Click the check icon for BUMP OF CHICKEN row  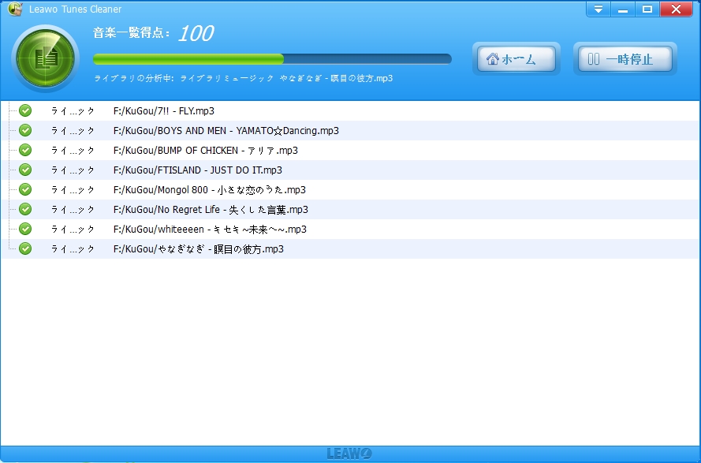[x=25, y=150]
